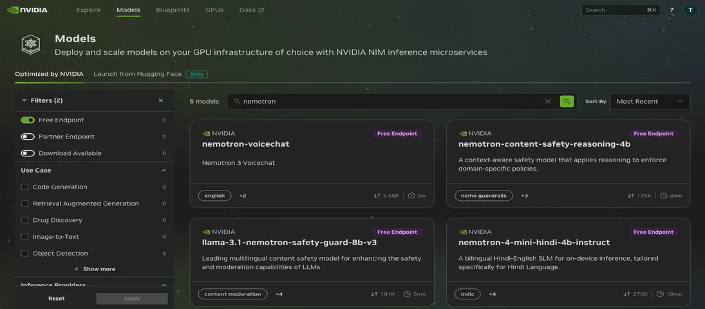
Task: Click NVIDIA logo on nemotron-content-safety-reasoning-4b card
Action: [x=463, y=134]
